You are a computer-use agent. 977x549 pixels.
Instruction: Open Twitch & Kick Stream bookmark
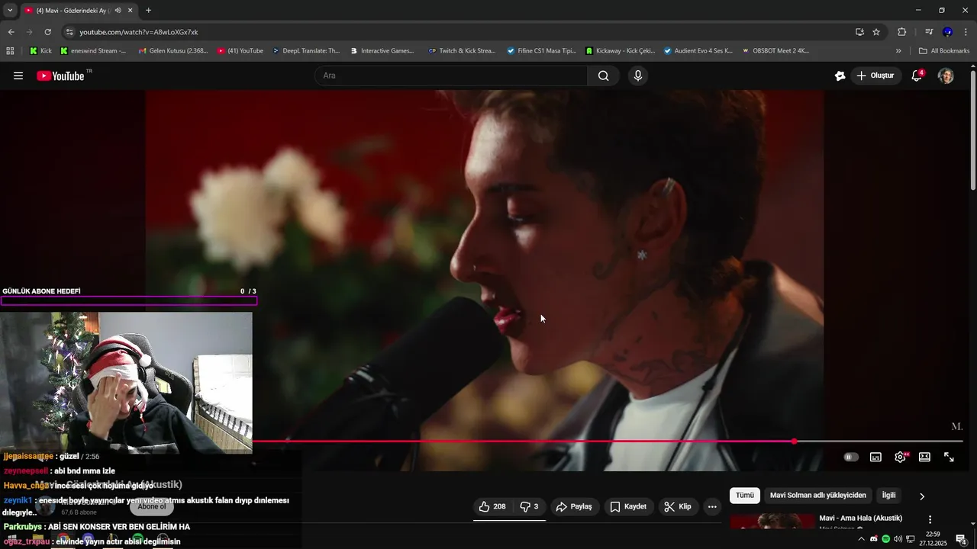[x=463, y=51]
